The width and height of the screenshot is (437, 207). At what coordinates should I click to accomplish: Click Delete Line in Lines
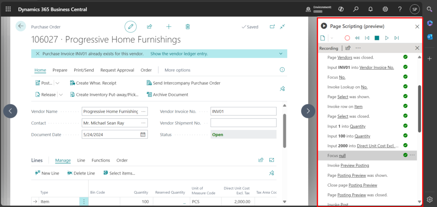click(x=81, y=173)
